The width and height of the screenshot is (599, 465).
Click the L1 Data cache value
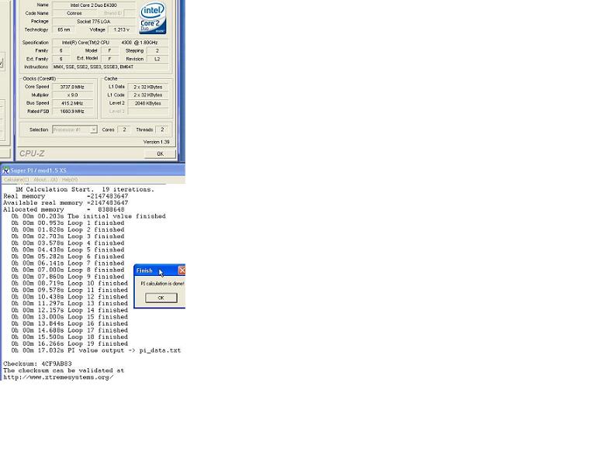[x=148, y=87]
